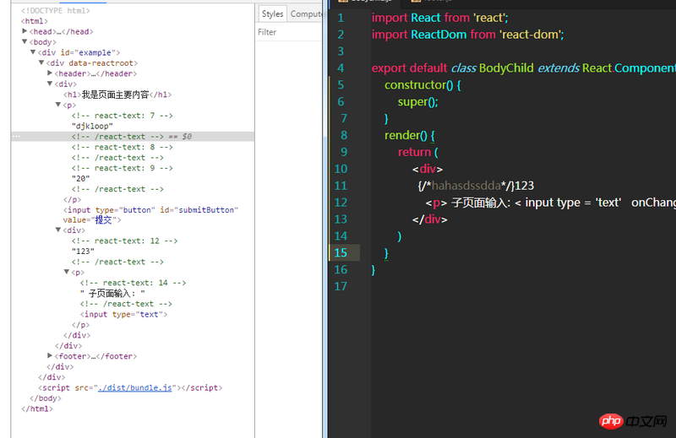Image resolution: width=676 pixels, height=438 pixels.
Task: Select the react-text: 12 comment row
Action: click(124, 241)
